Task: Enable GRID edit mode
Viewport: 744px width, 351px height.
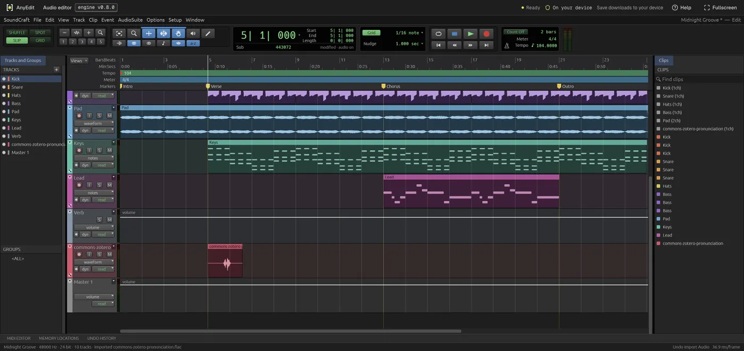Action: point(40,40)
